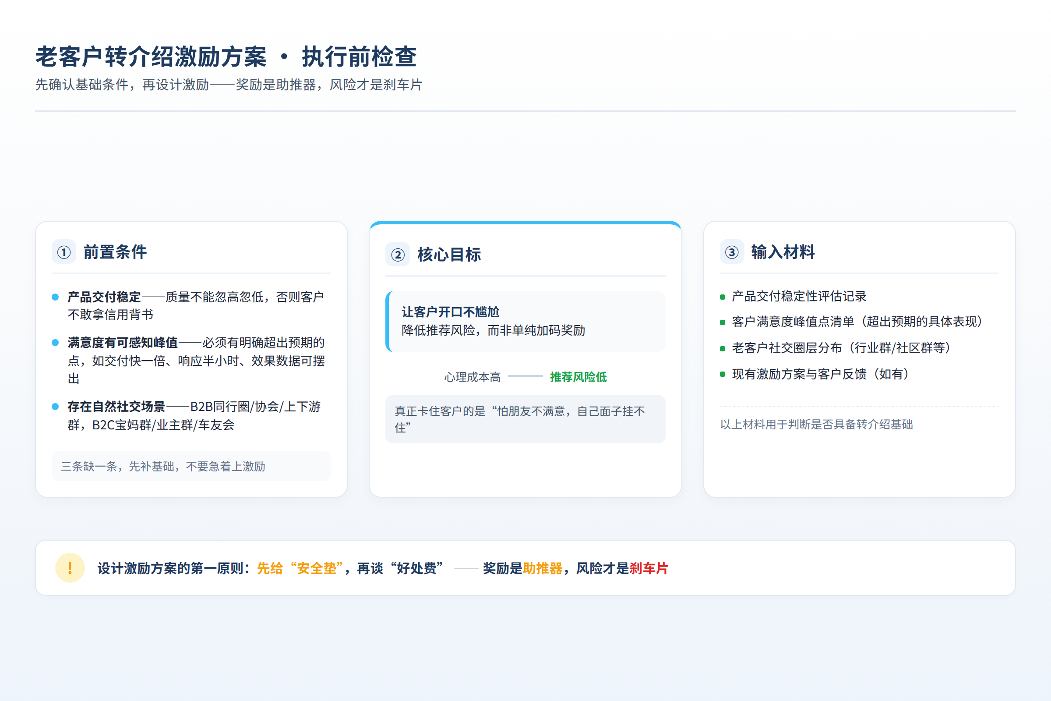Click the phrase 再谈“好处费” in banner

click(400, 568)
